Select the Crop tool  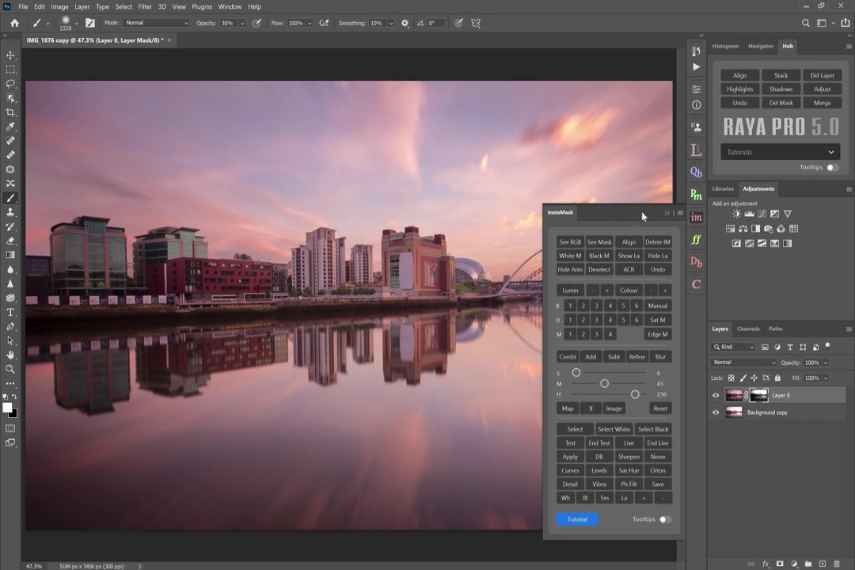tap(10, 112)
